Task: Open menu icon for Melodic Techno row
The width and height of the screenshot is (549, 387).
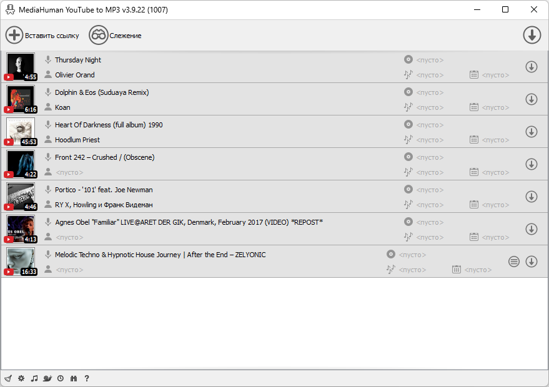Action: [513, 262]
